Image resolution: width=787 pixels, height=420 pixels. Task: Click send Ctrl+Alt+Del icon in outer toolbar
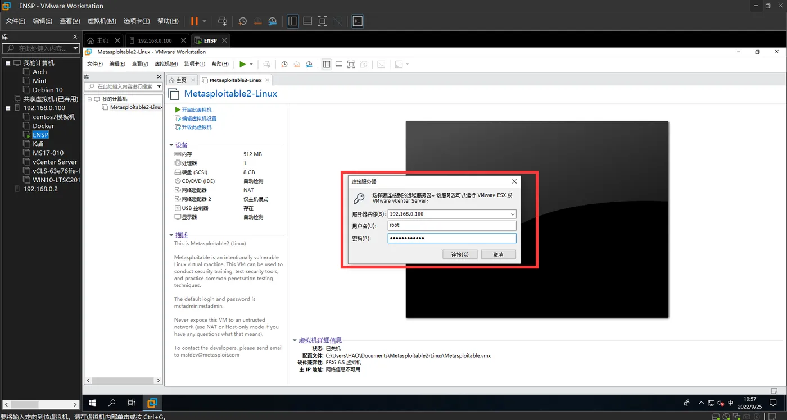coord(223,21)
